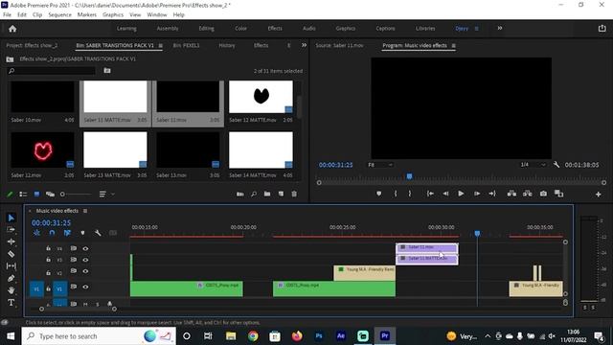Create New Bin folder icon
This screenshot has width=613, height=345.
pos(267,194)
